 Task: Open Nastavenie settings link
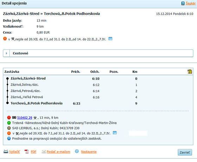point(89,152)
